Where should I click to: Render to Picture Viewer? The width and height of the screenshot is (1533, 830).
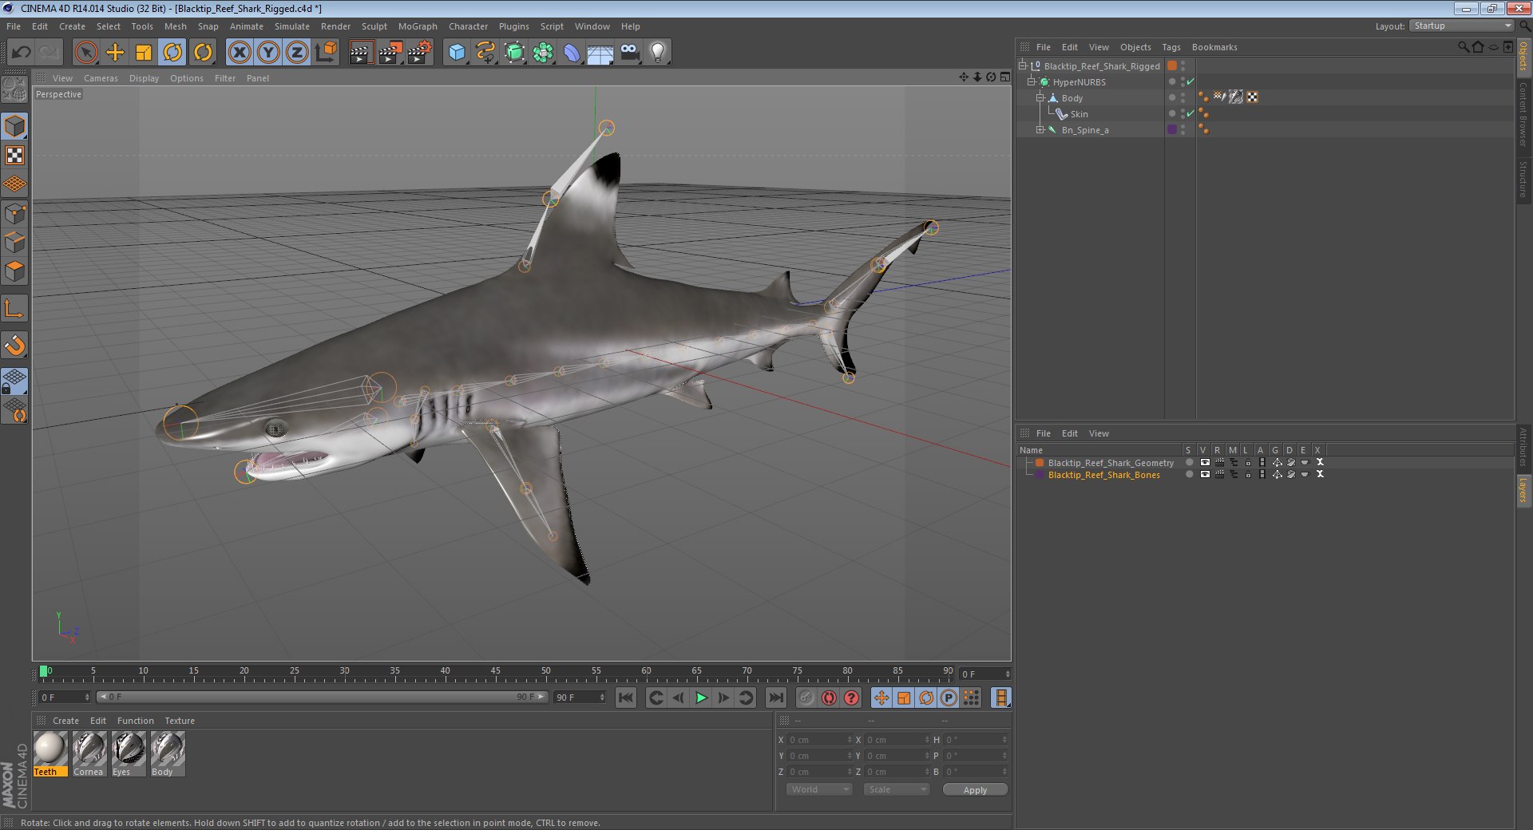coord(390,53)
